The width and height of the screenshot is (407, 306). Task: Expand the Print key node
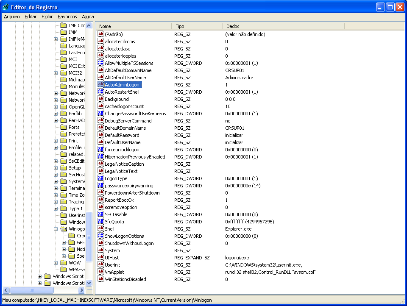pyautogui.click(x=56, y=141)
